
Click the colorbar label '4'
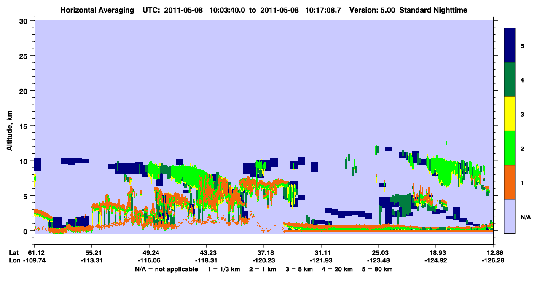[522, 80]
